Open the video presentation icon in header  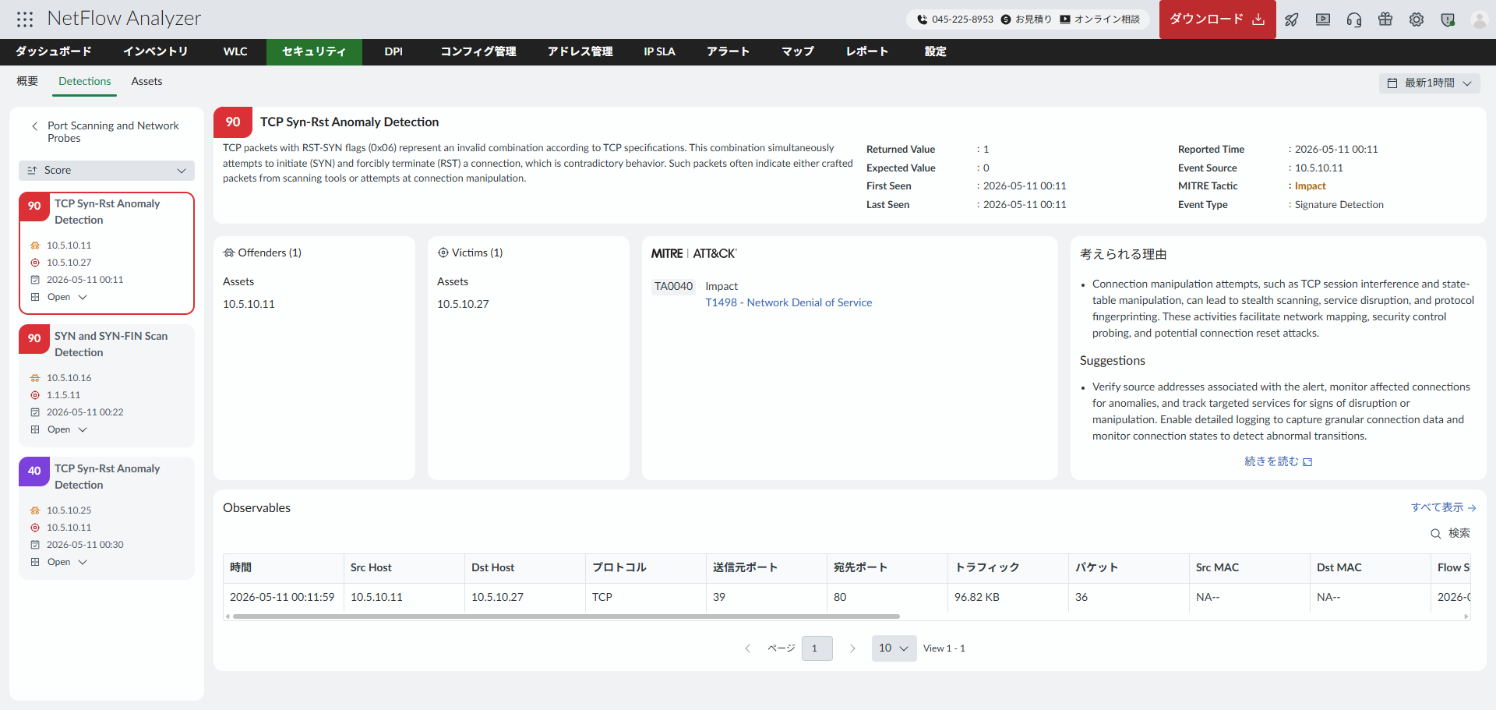1323,19
